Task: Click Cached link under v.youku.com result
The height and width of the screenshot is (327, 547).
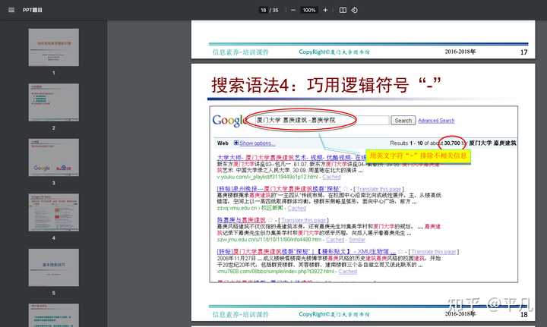Action: pyautogui.click(x=331, y=177)
